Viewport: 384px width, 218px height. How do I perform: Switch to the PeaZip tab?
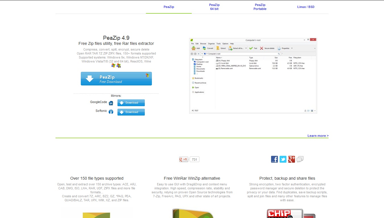pyautogui.click(x=169, y=7)
